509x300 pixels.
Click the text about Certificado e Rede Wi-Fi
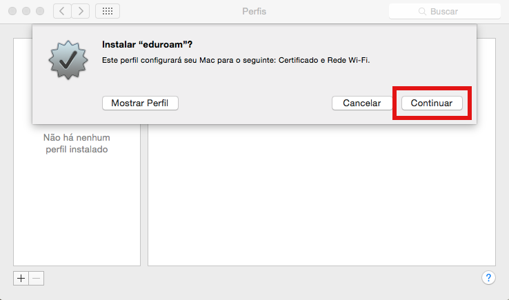click(x=236, y=60)
